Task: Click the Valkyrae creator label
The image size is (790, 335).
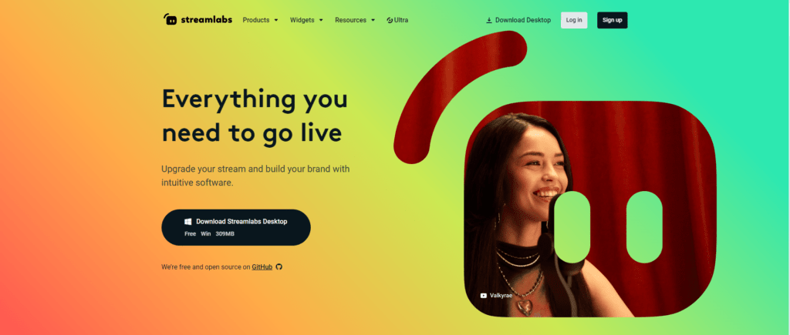Action: click(501, 296)
